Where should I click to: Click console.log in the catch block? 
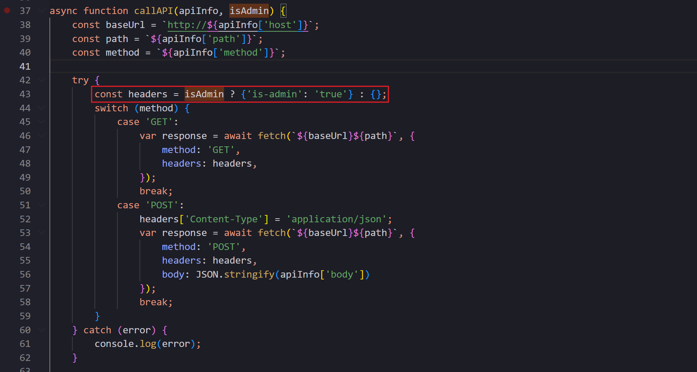pos(126,344)
